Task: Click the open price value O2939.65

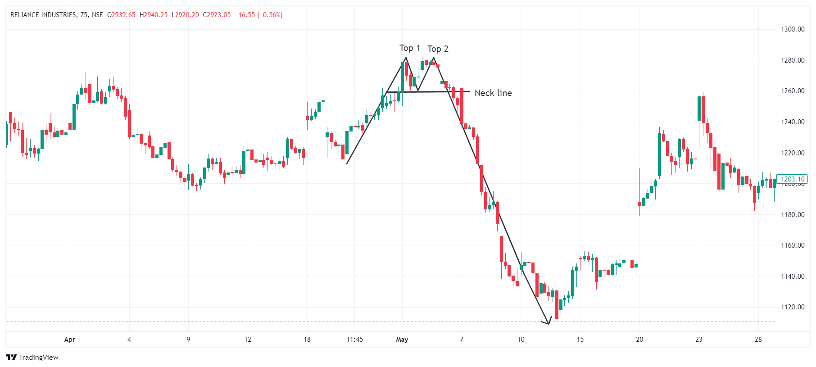Action: coord(121,15)
